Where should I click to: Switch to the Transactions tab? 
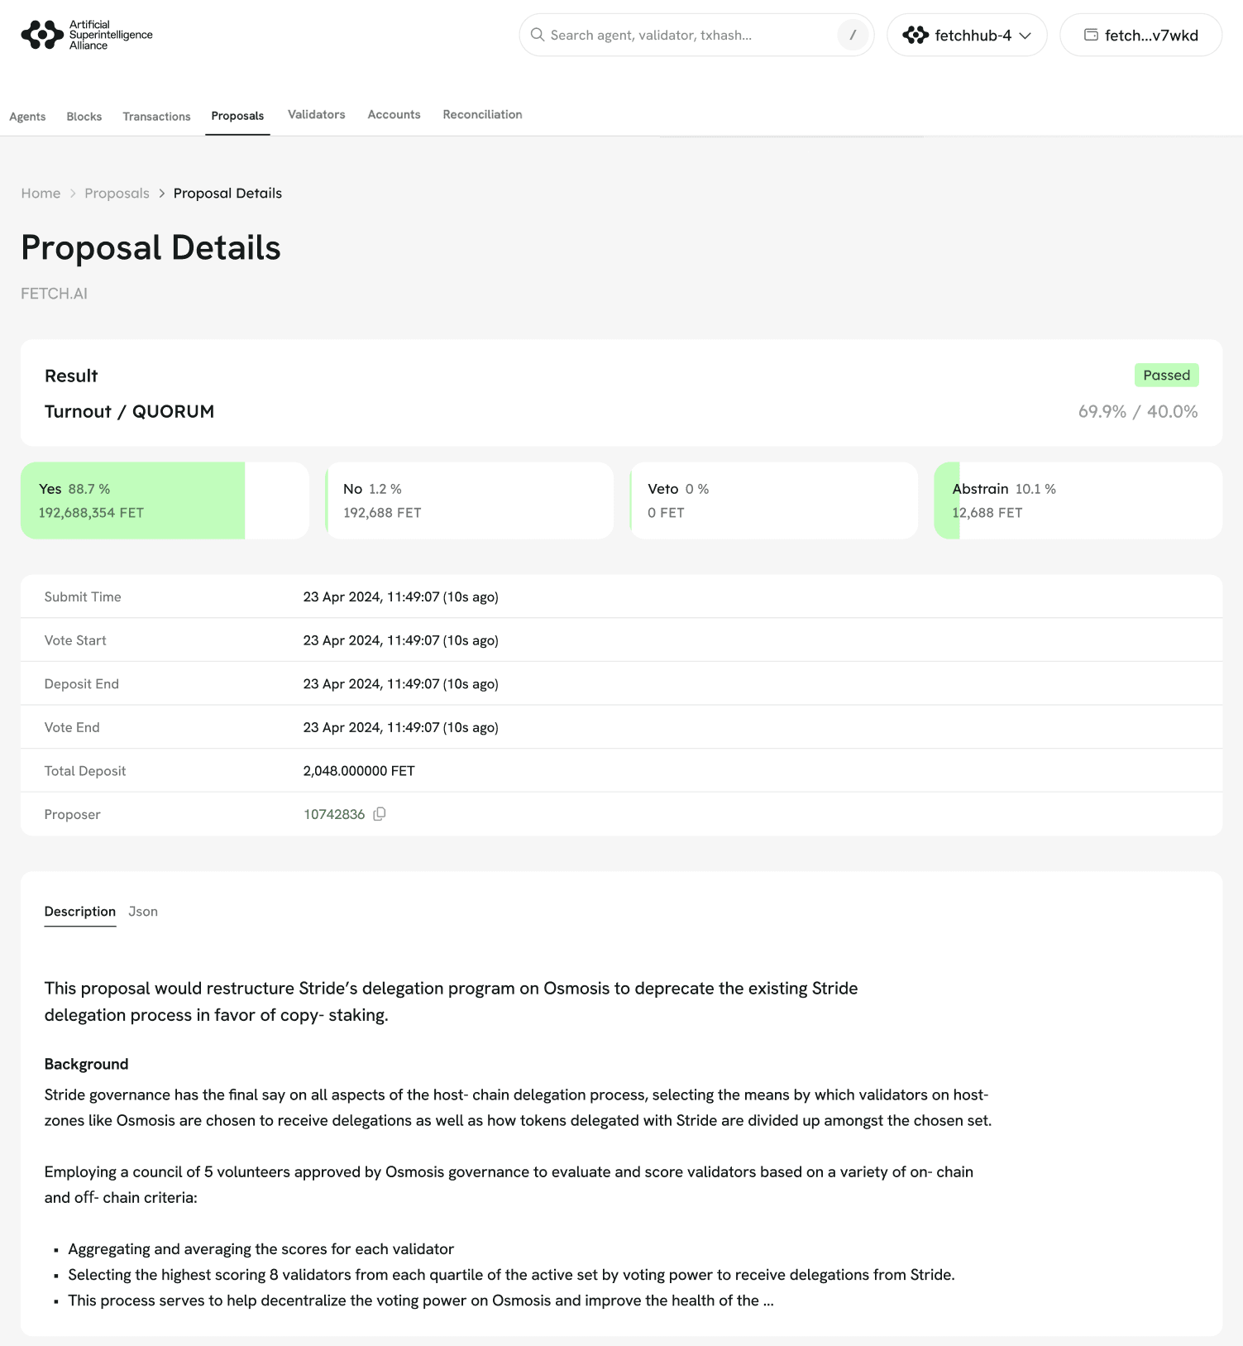point(156,117)
